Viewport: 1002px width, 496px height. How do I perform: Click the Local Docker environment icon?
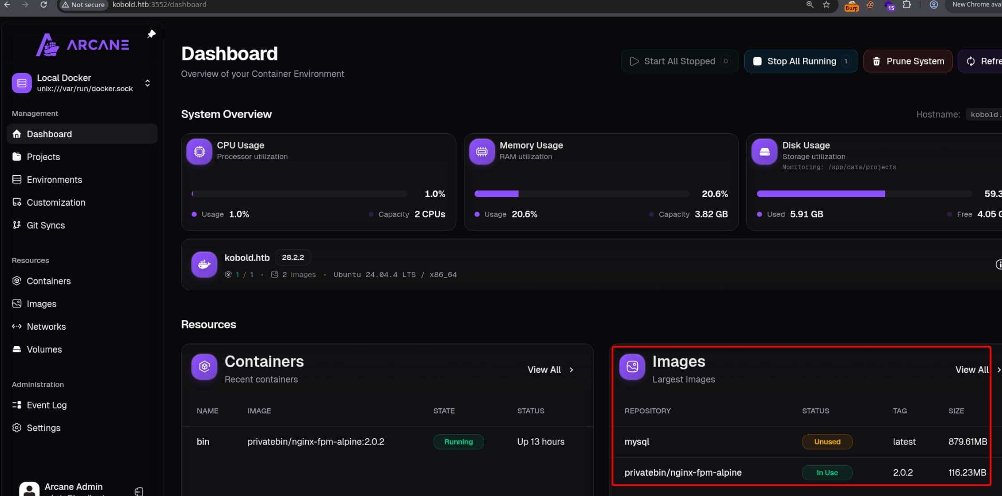click(x=21, y=83)
